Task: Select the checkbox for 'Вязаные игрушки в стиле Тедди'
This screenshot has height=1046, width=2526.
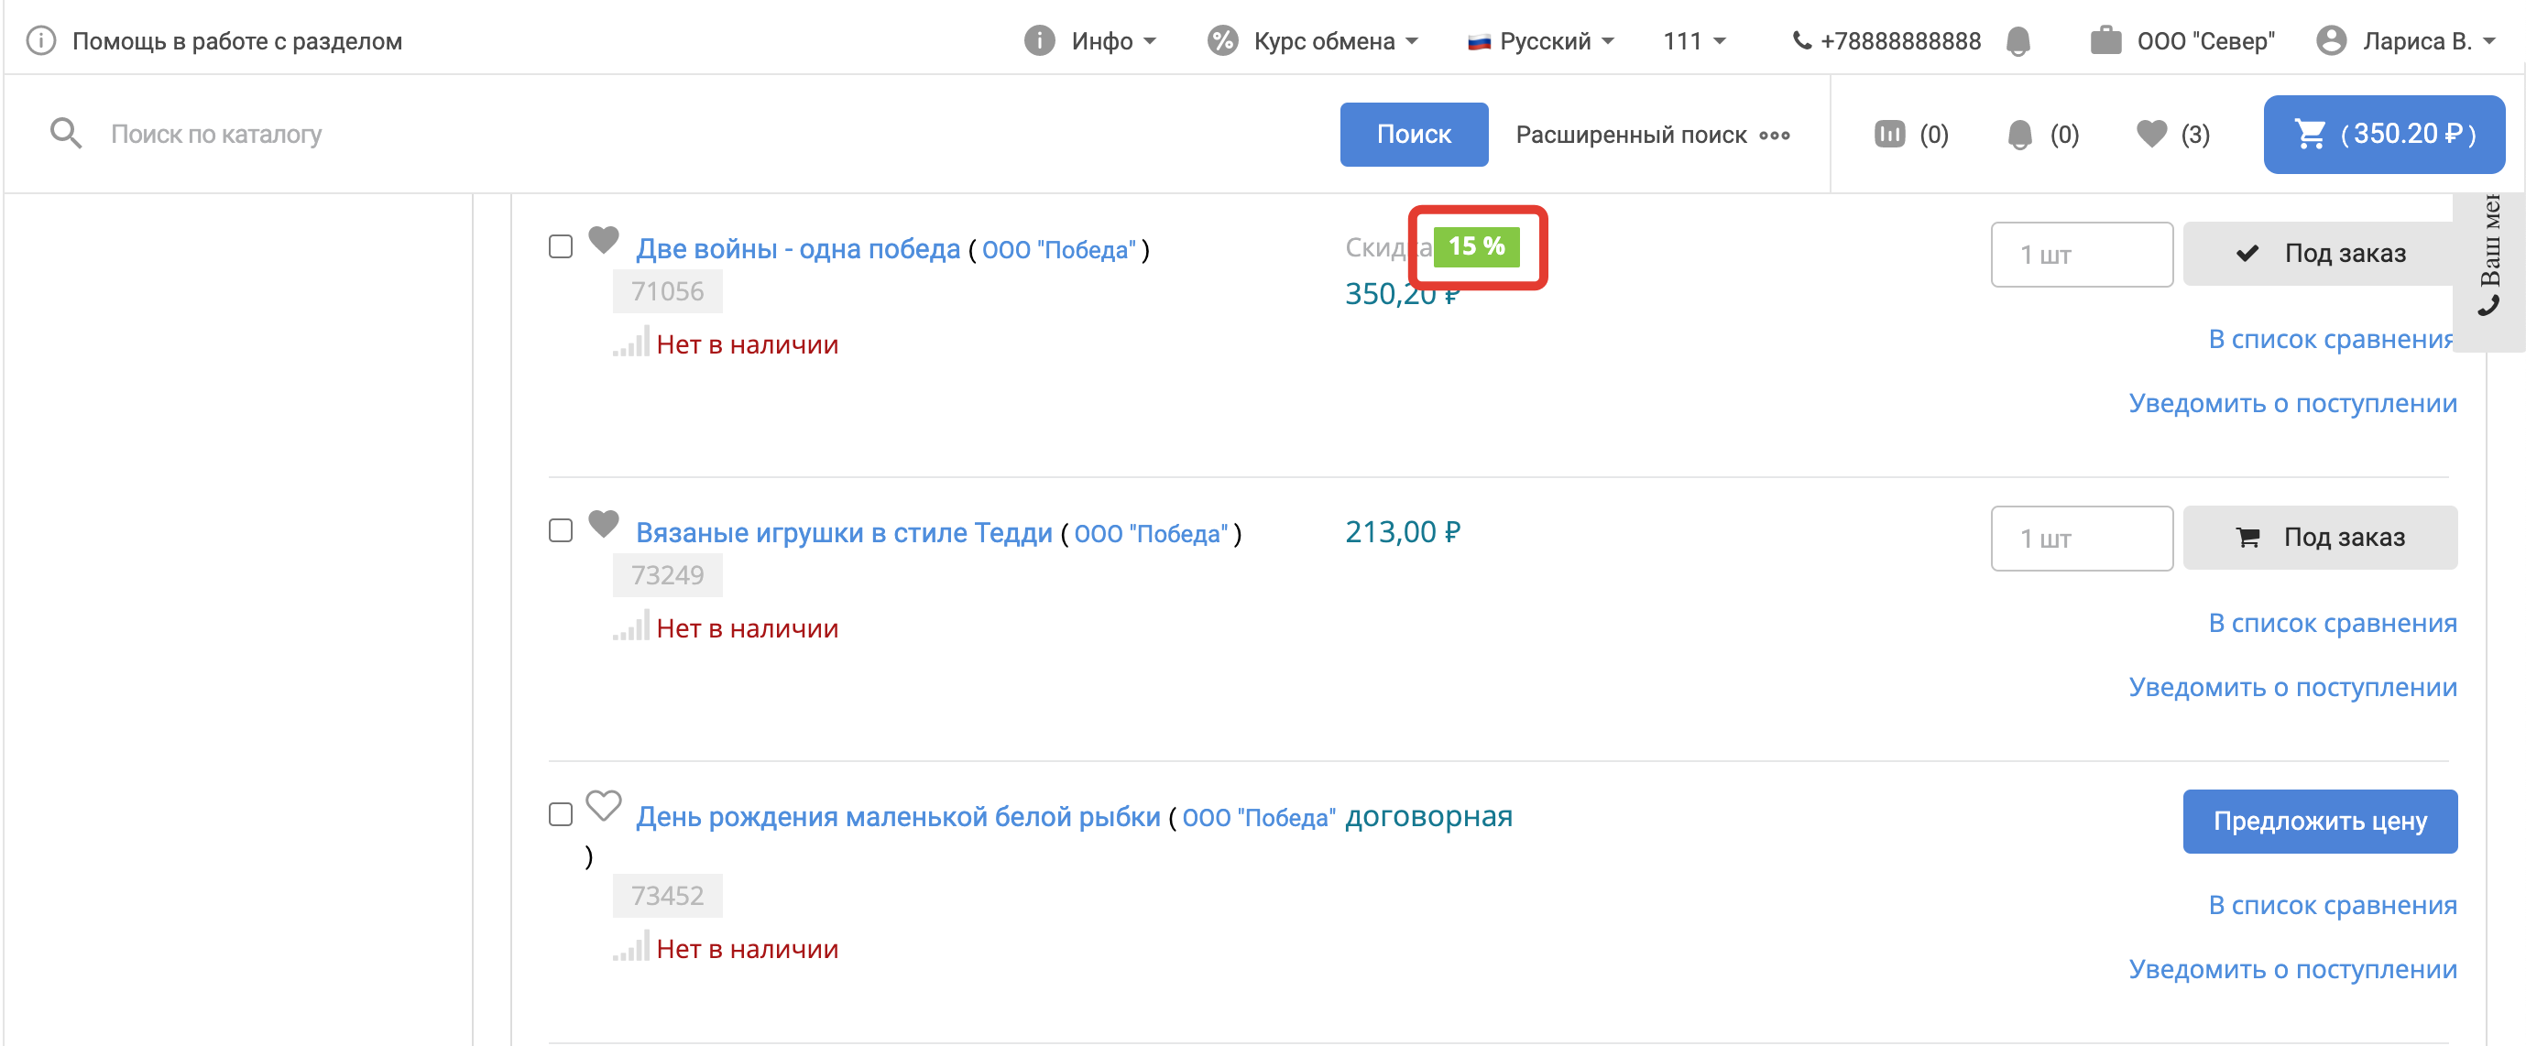Action: pos(561,530)
